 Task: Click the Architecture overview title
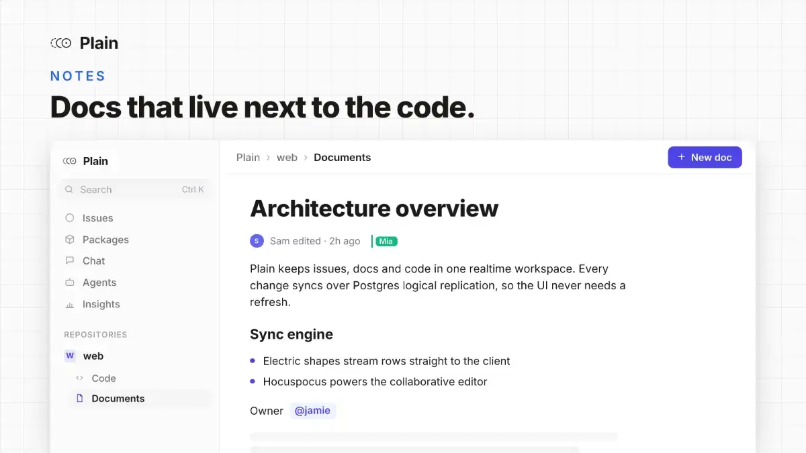click(x=374, y=209)
